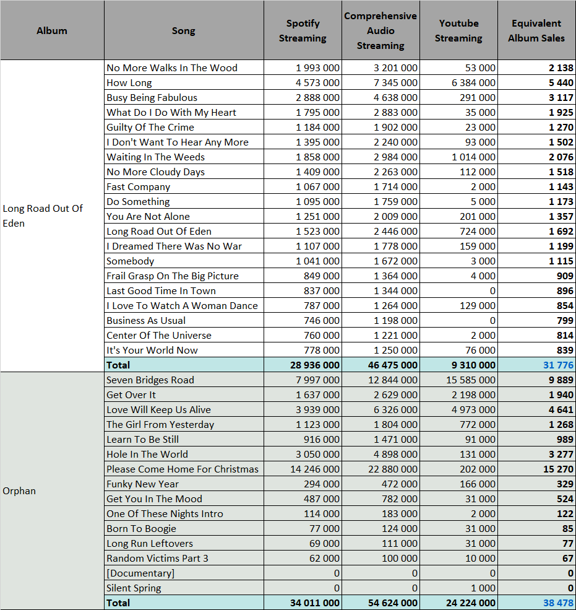Select audio streaming total 46 475 000
Viewport: 576px width, 610px height.
click(381, 365)
